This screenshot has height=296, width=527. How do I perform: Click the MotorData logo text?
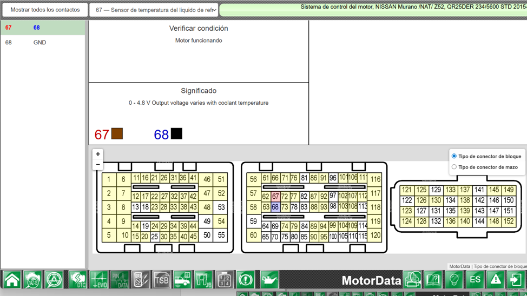[371, 280]
